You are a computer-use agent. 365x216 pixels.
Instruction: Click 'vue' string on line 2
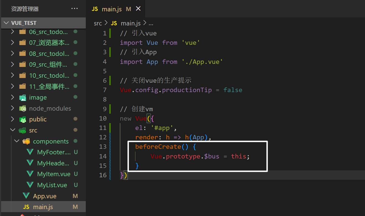pyautogui.click(x=191, y=43)
